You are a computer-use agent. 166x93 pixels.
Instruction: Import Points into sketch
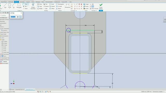click(x=86, y=6)
